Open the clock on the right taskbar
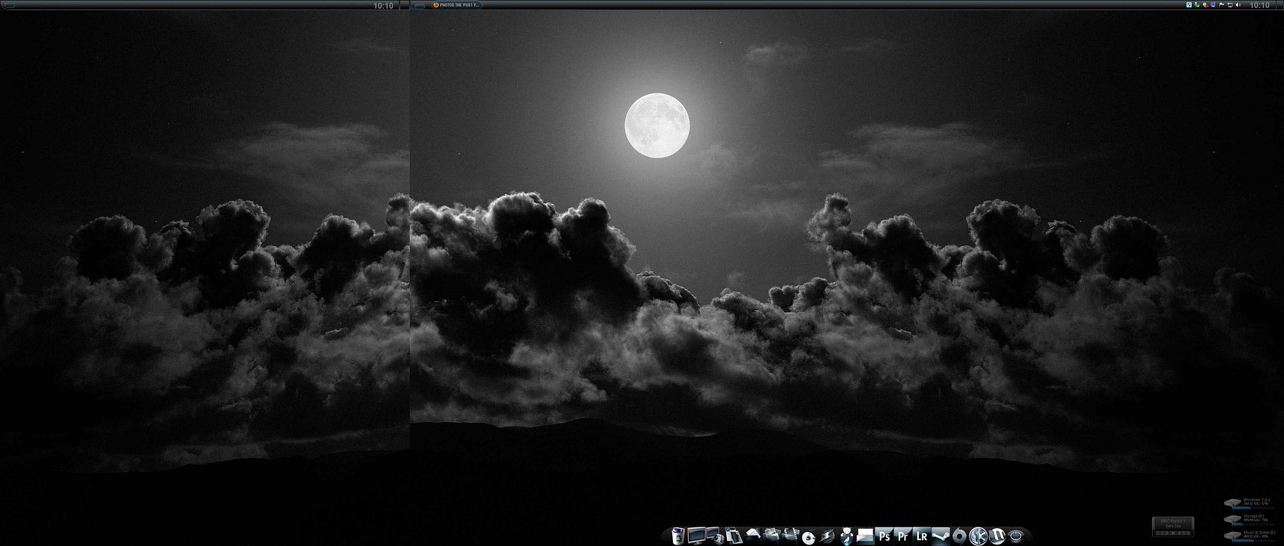 click(x=1259, y=5)
